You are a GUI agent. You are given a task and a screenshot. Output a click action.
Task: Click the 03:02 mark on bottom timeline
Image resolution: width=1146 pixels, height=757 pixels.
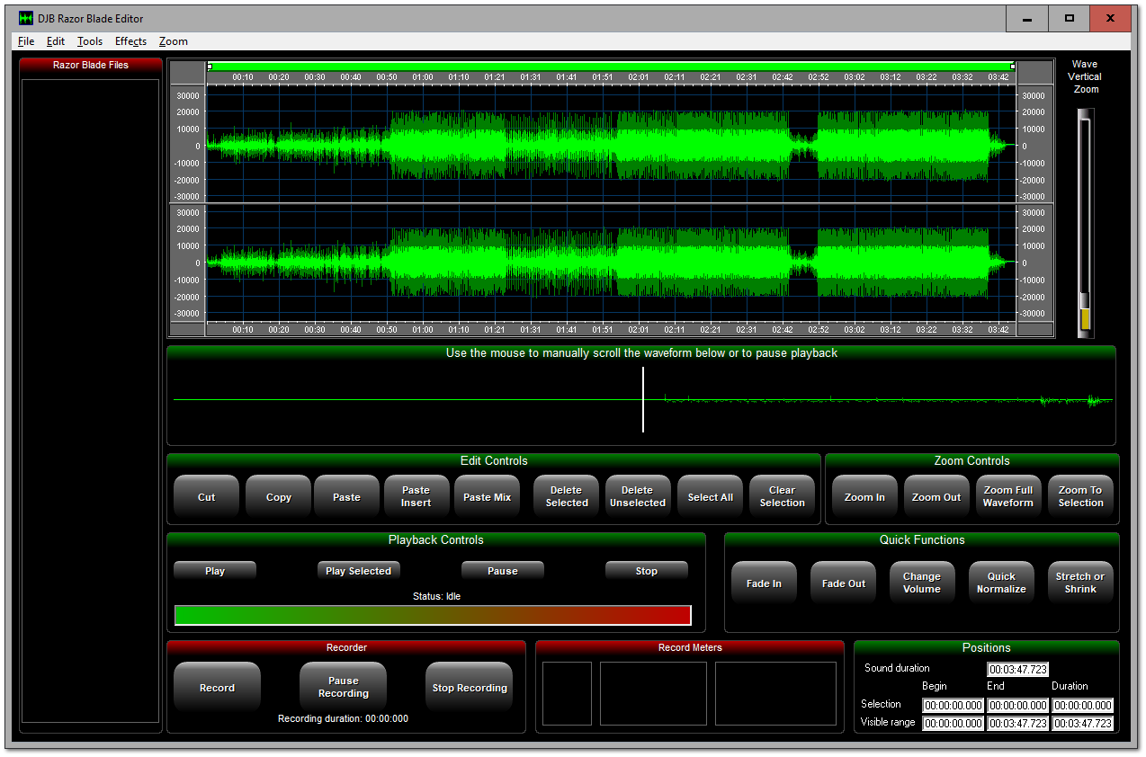[855, 330]
